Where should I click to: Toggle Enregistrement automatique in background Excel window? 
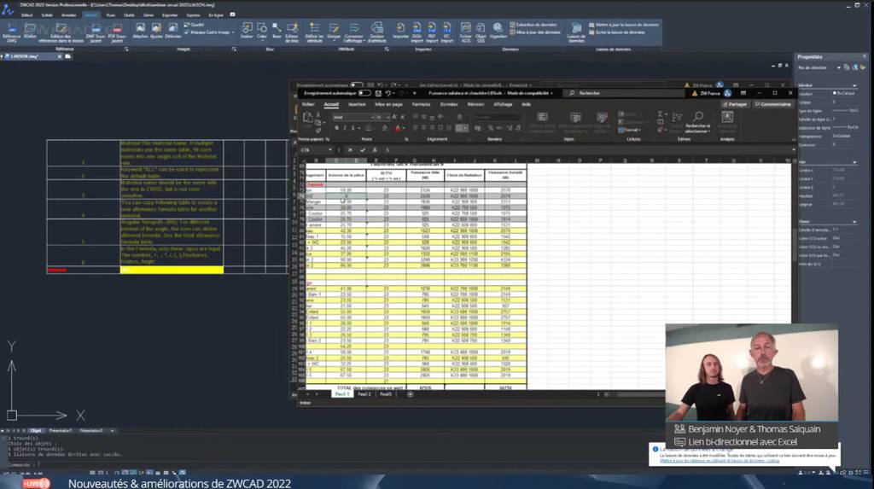tap(356, 85)
